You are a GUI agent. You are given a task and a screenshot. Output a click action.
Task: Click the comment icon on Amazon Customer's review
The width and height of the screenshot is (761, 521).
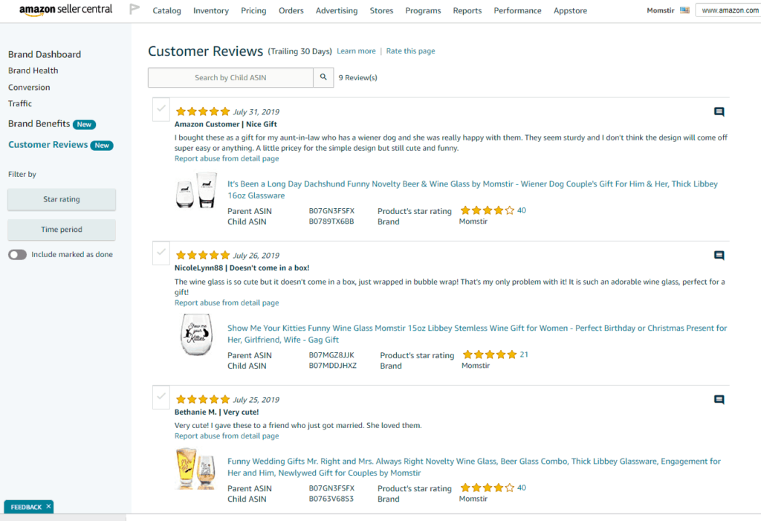[719, 111]
